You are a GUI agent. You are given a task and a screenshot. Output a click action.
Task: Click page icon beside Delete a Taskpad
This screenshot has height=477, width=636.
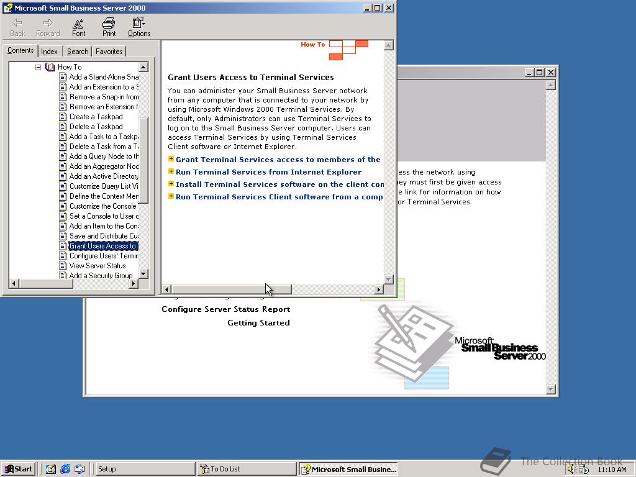tap(63, 127)
